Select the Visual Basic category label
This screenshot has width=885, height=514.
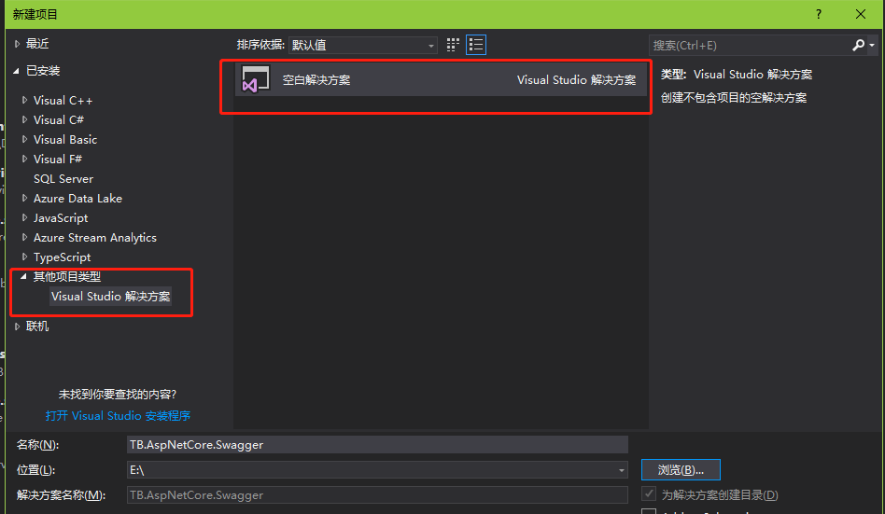coord(65,139)
